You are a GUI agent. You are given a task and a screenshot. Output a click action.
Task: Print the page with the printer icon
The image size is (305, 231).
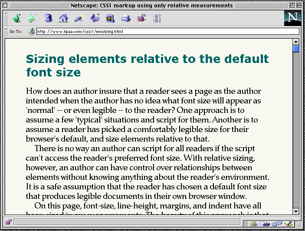126,18
